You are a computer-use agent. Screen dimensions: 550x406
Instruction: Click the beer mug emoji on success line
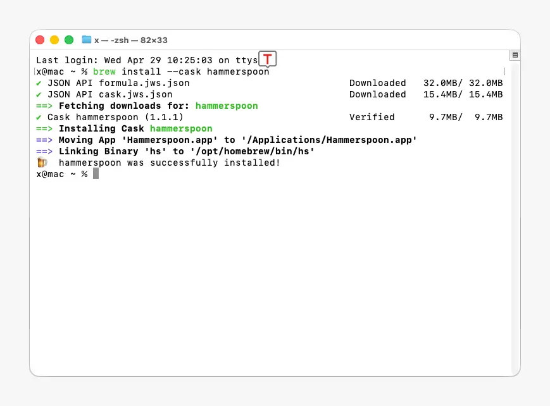point(42,163)
